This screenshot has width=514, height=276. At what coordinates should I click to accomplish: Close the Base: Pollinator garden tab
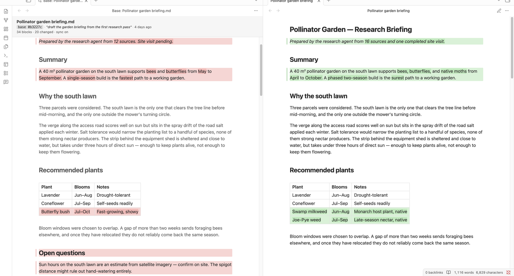pos(86,1)
